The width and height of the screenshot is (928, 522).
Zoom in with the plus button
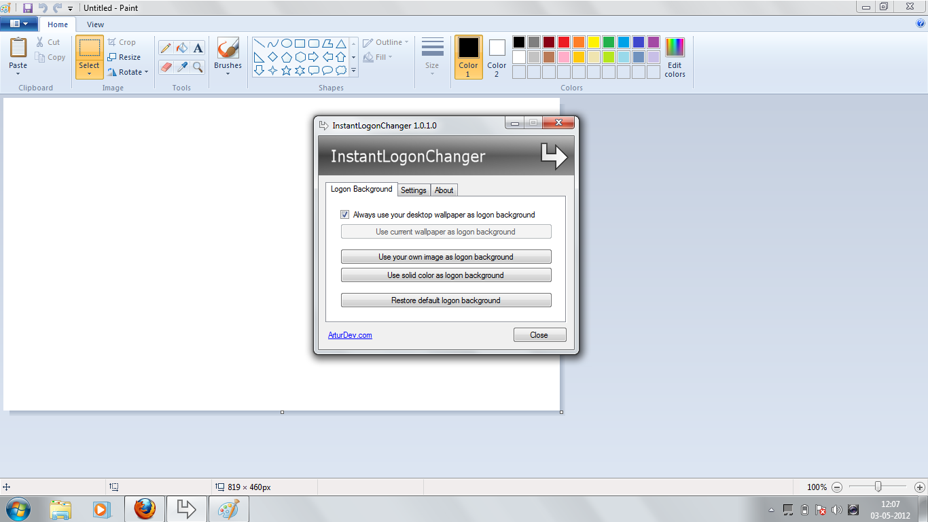click(x=920, y=487)
